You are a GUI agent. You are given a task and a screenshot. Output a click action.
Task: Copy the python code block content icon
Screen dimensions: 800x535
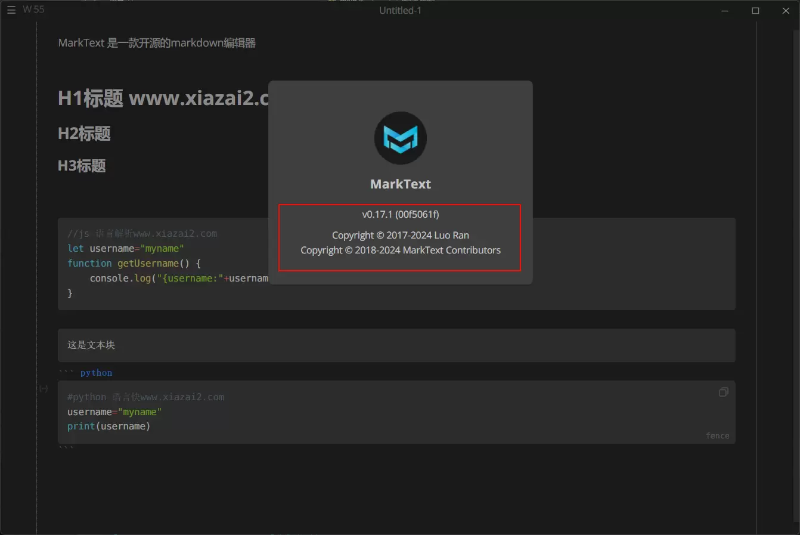click(x=723, y=392)
